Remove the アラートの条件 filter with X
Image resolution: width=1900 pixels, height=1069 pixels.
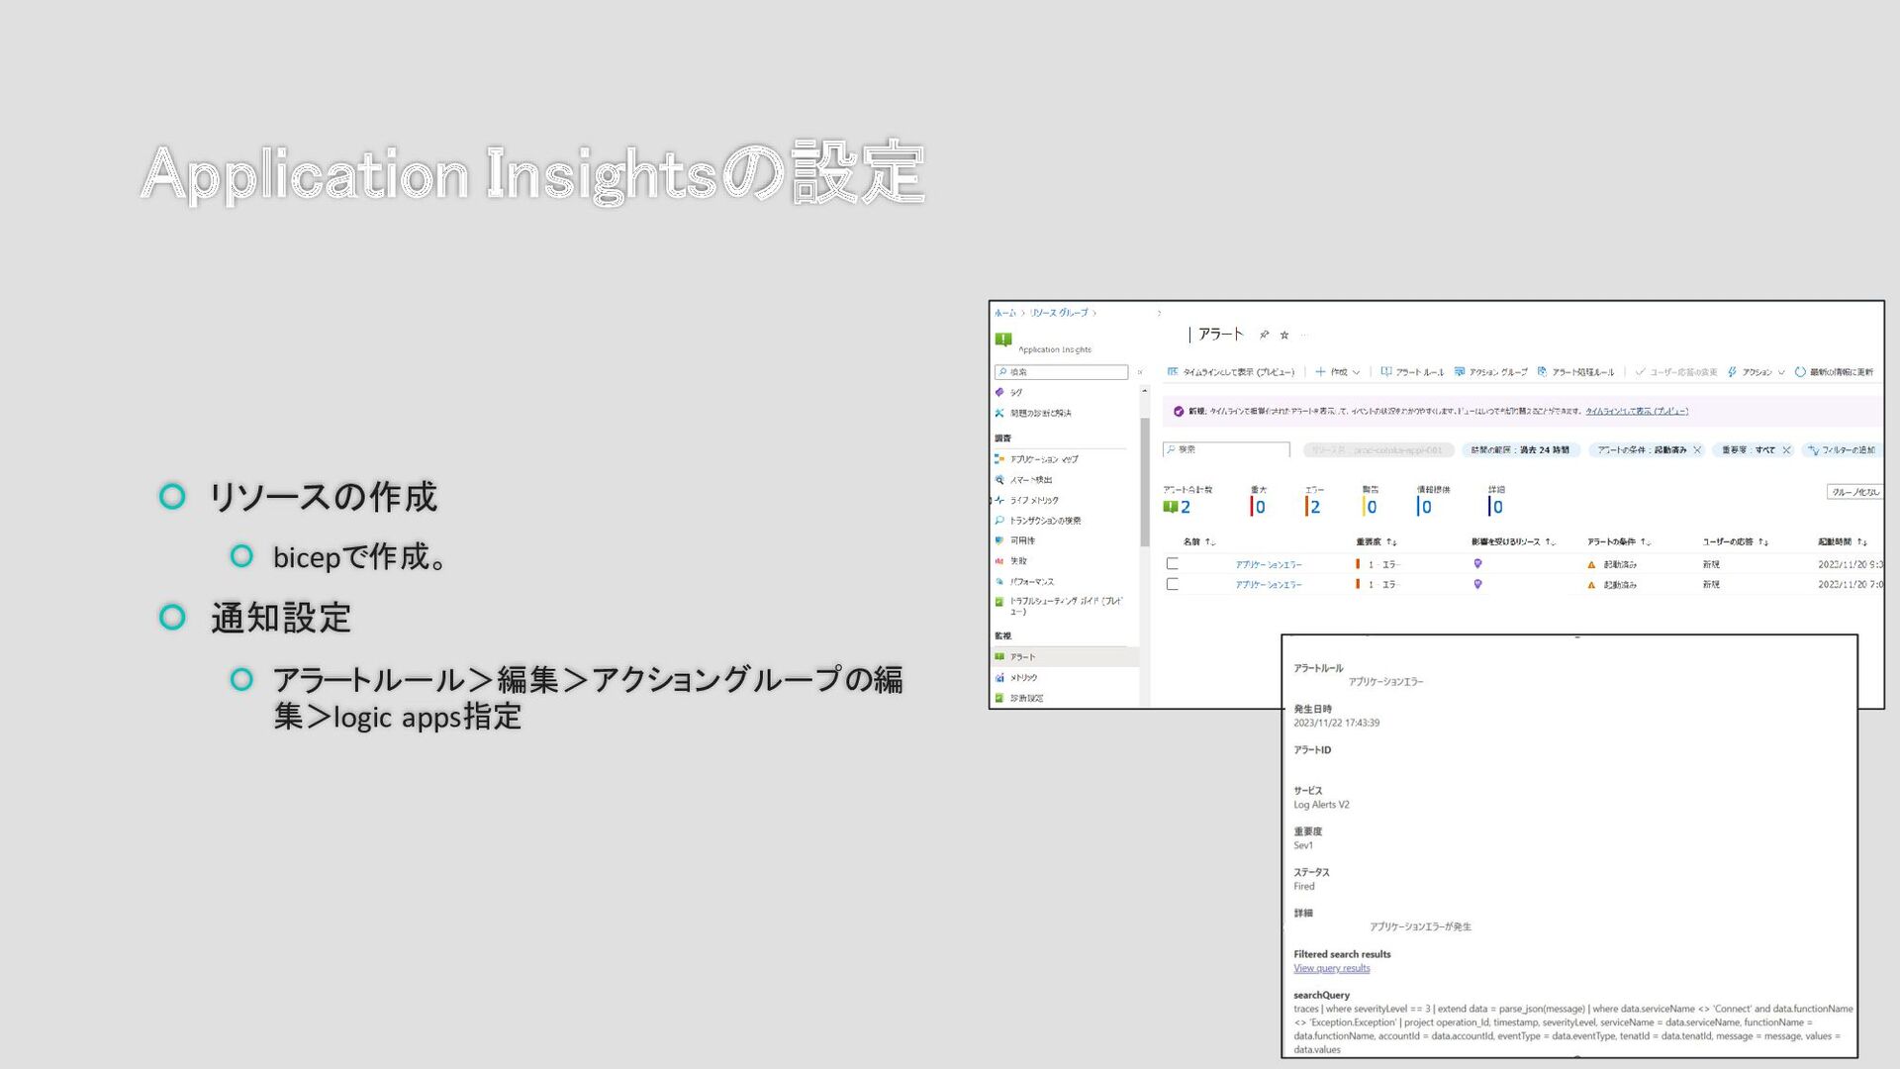pos(1697,449)
